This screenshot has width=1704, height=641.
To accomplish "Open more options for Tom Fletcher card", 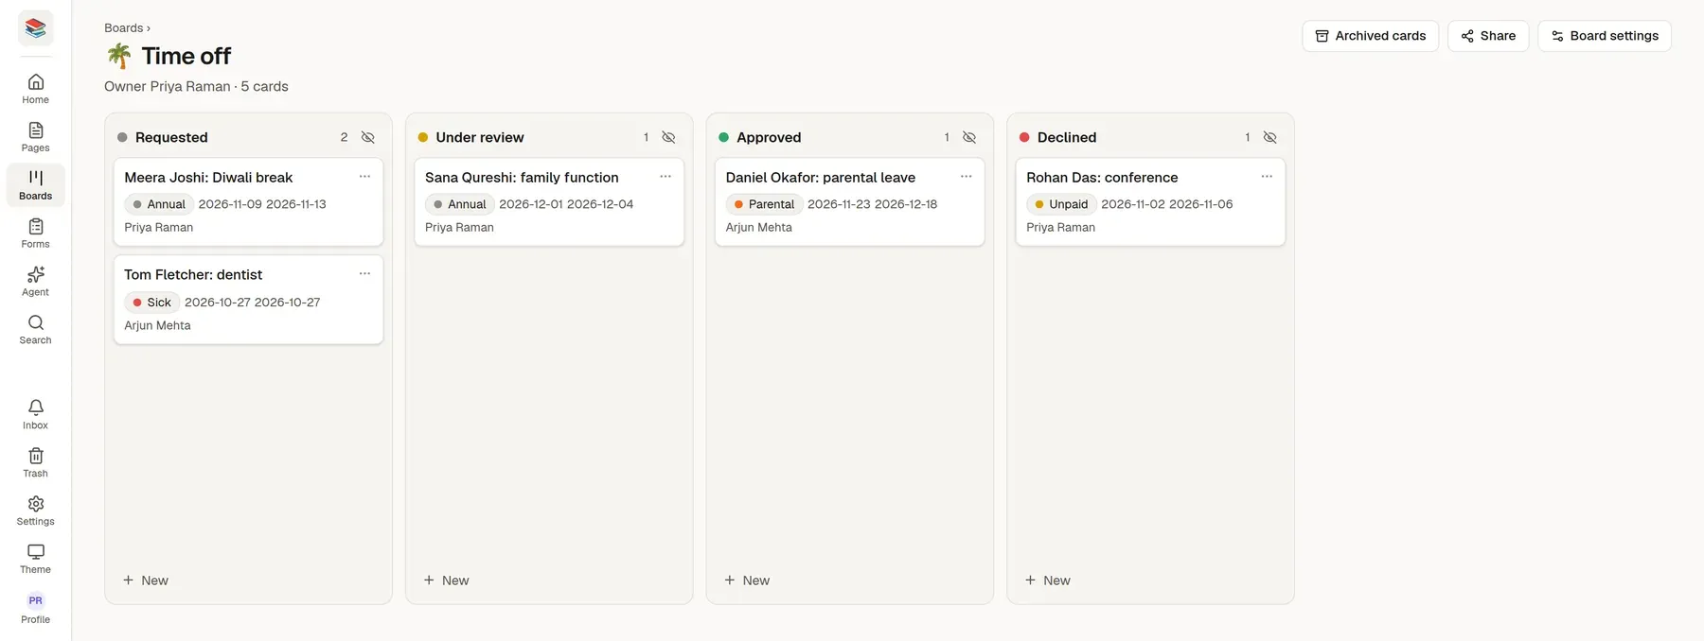I will tap(364, 274).
